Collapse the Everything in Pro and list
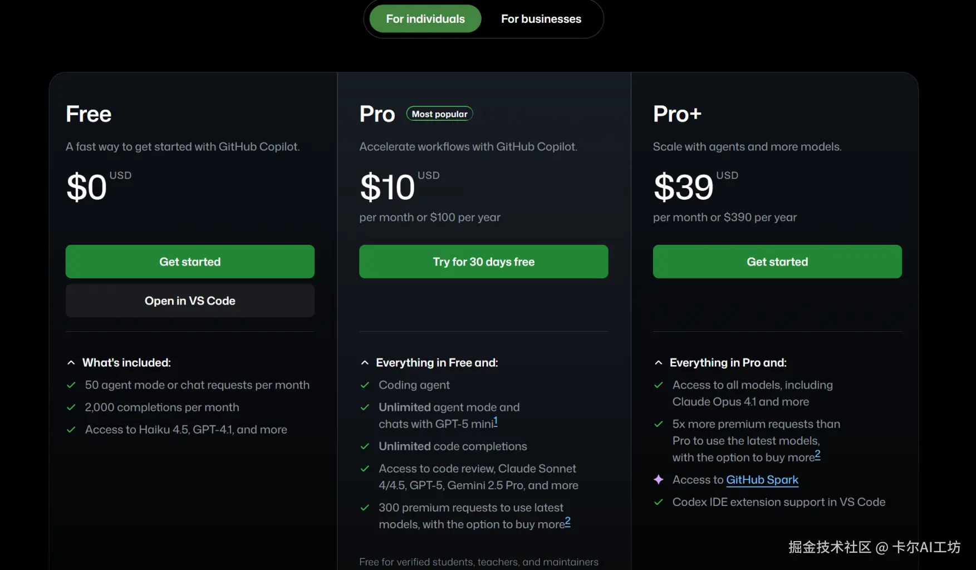 point(659,363)
